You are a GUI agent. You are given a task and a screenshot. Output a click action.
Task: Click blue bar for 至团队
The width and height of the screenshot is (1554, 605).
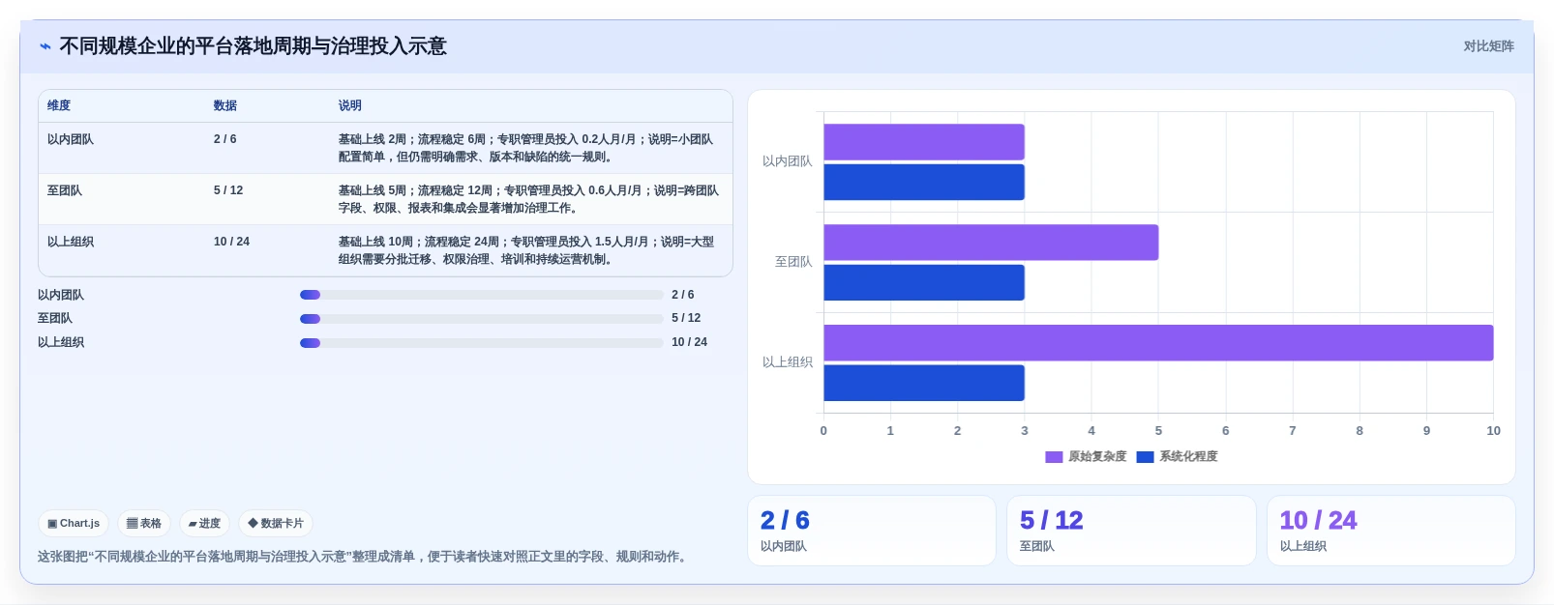point(924,283)
